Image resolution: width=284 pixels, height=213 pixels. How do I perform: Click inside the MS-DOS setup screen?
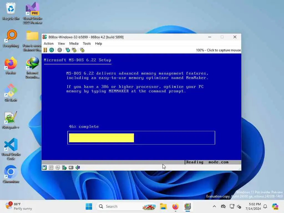[x=141, y=109]
